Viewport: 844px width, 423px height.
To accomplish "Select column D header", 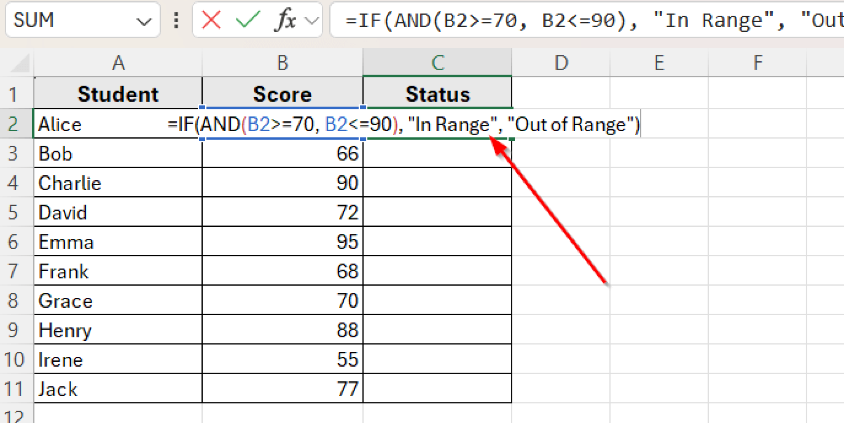I will coord(561,63).
